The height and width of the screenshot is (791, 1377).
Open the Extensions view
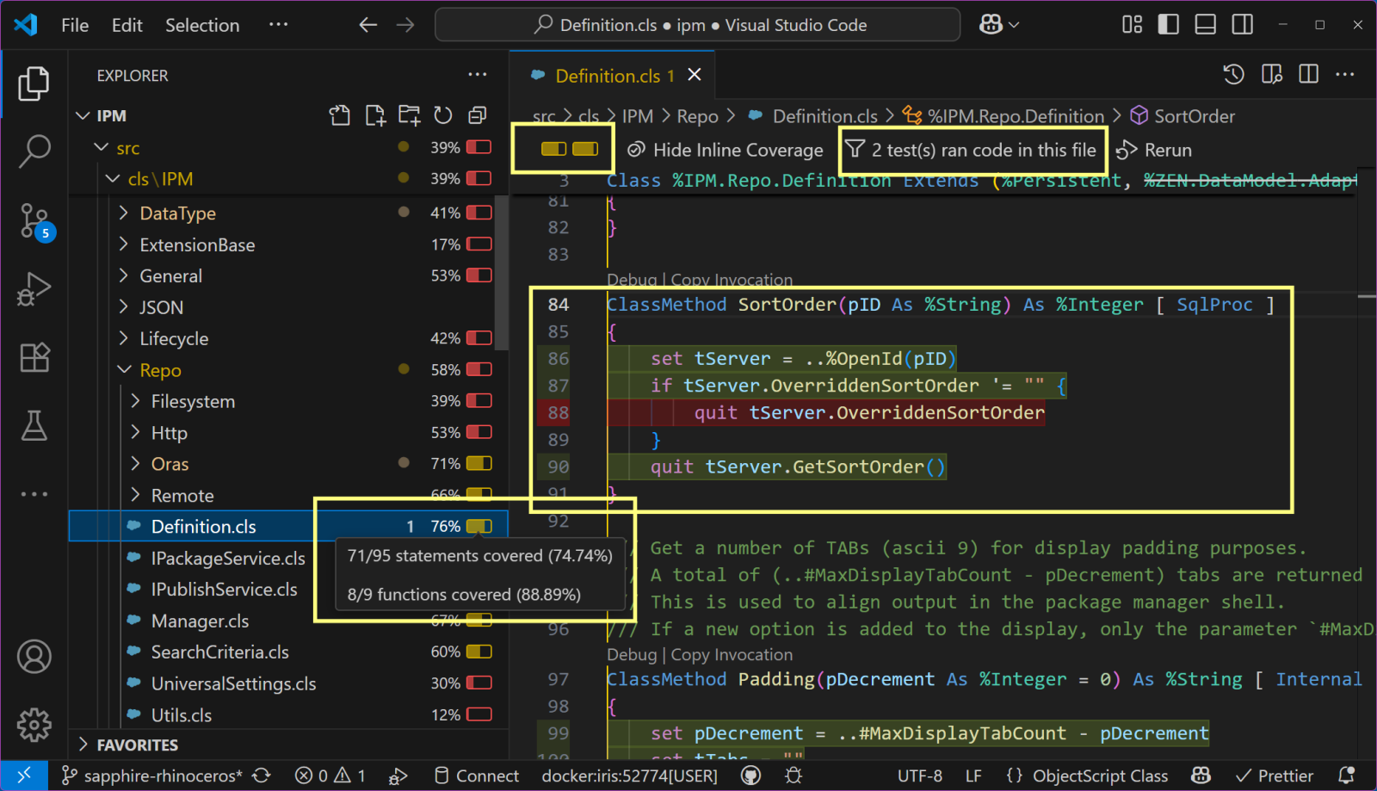point(34,357)
